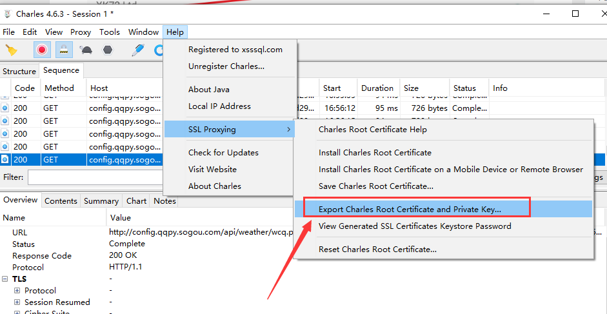Screen dimensions: 607x314
Task: Enable throttling with the turtle icon
Action: (x=86, y=50)
